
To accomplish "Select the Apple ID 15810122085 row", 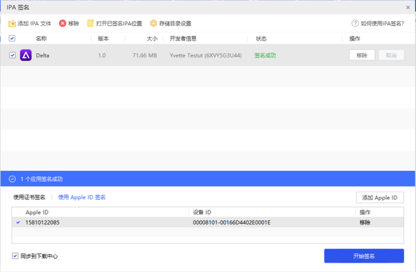I will 208,222.
